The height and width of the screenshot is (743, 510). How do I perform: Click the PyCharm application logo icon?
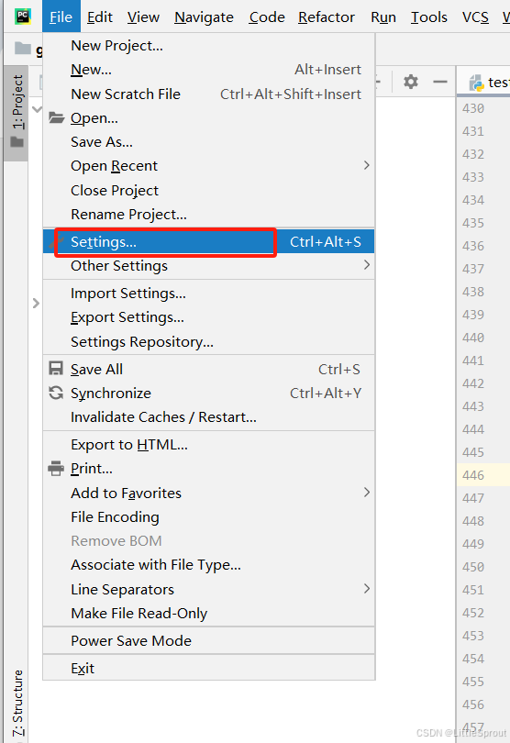coord(23,17)
